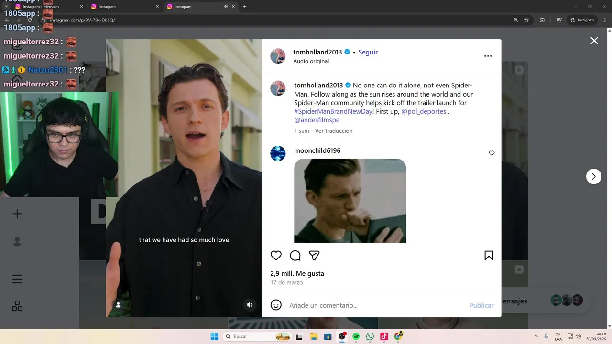Open the @andesfilmspe mention
The image size is (612, 344).
tap(317, 120)
